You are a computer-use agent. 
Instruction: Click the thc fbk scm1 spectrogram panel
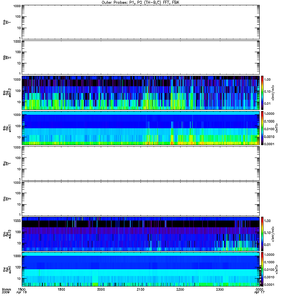(141, 269)
